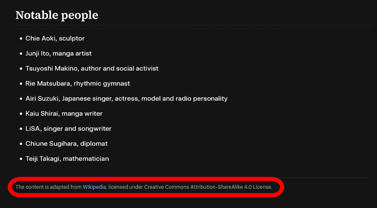
Task: Select Kaiu Shirai, manga writer entry
Action: click(x=64, y=114)
